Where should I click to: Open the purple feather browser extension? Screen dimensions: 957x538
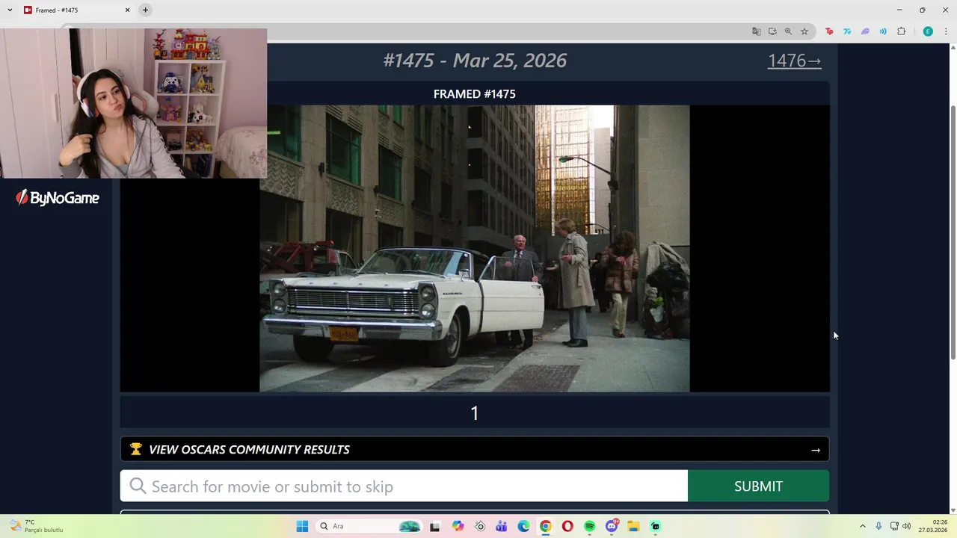(865, 31)
